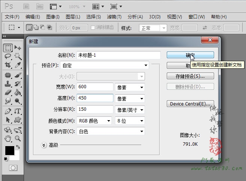Select the Zoom tool

[18, 138]
